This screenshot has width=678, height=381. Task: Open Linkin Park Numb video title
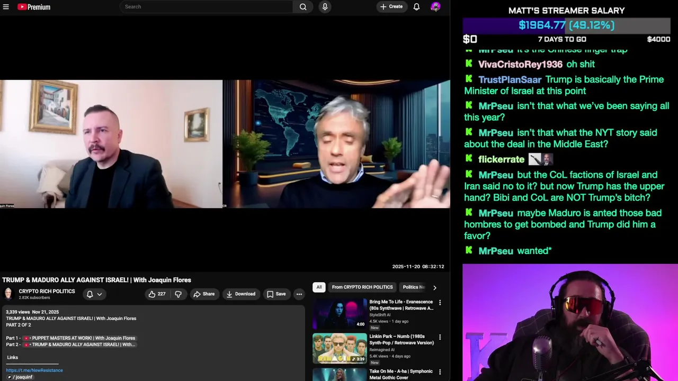pyautogui.click(x=402, y=340)
